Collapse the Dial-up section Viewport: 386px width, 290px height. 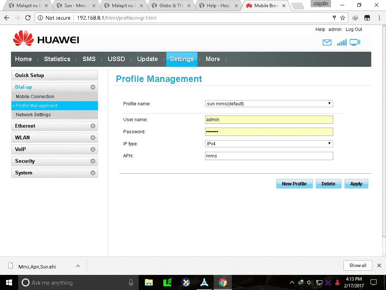(x=93, y=87)
